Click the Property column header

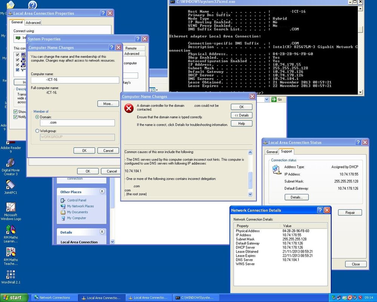(257, 226)
